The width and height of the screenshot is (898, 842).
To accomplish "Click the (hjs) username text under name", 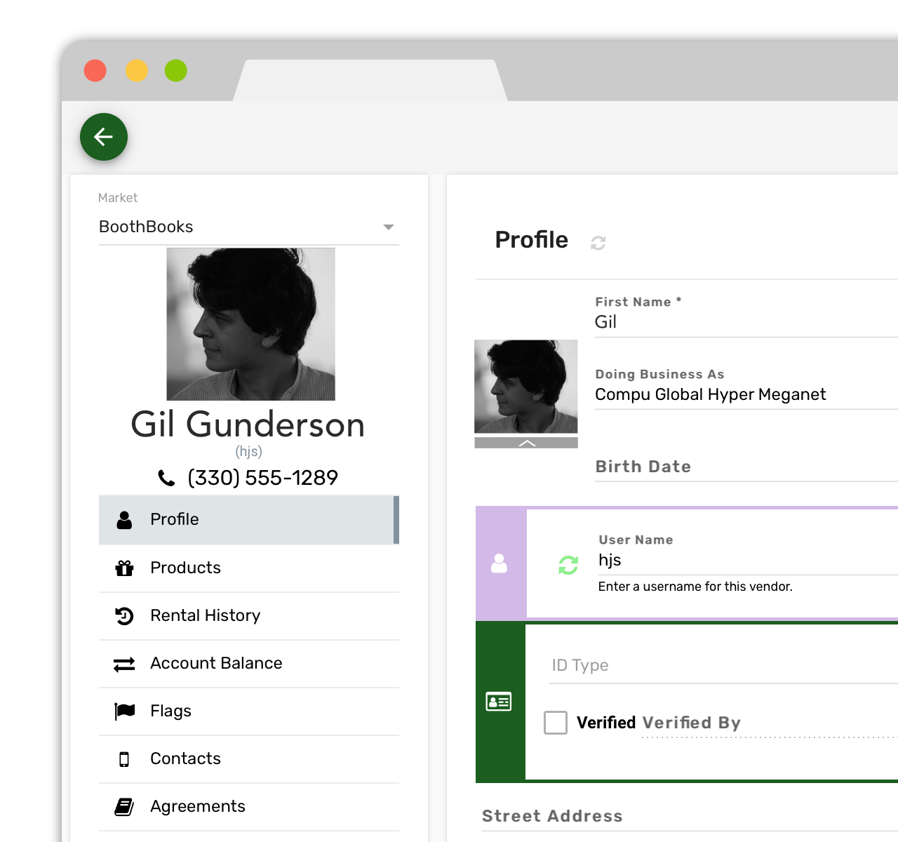I will (x=249, y=451).
